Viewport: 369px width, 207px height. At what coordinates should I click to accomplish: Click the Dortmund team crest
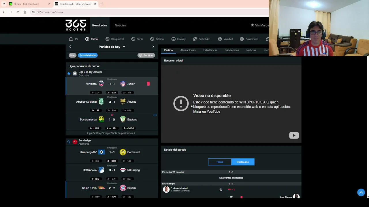point(123,152)
